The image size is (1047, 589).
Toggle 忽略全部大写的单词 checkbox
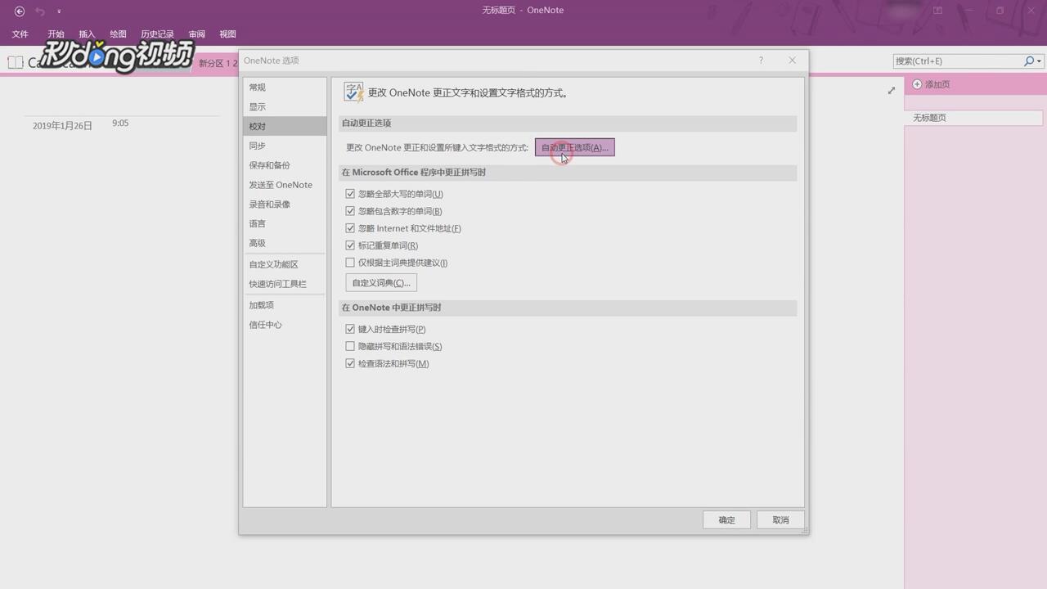[350, 194]
